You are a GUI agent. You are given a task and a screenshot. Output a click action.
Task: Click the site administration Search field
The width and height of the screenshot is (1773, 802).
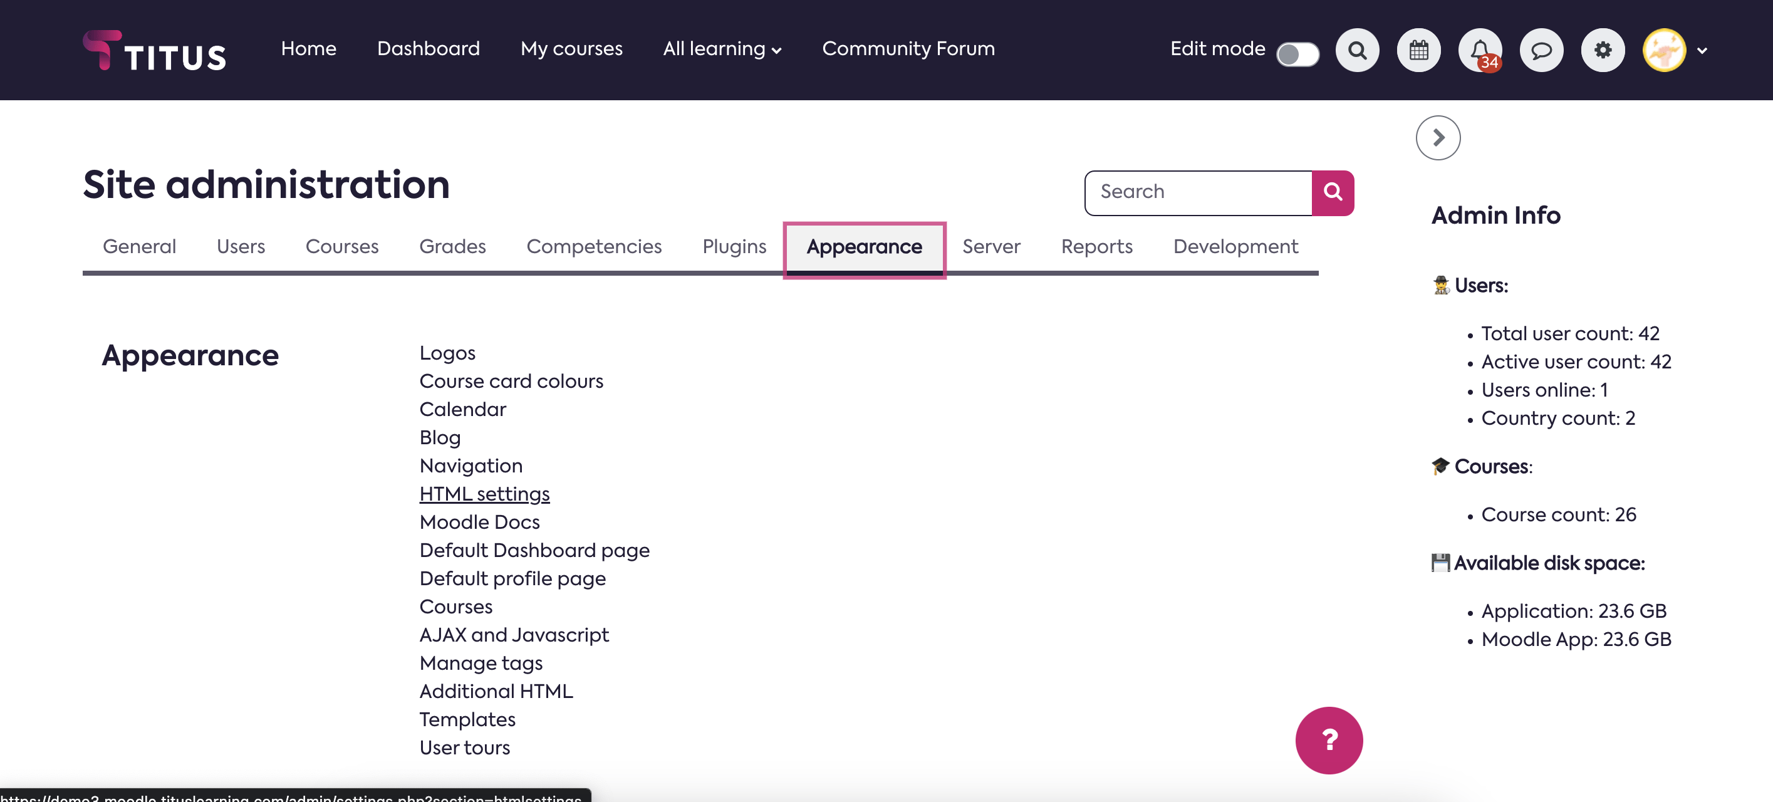[x=1198, y=193]
